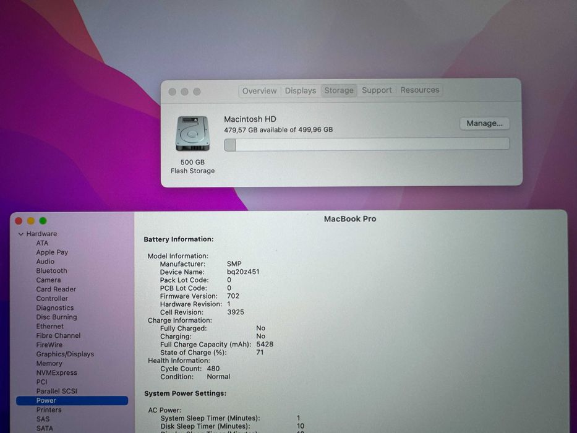Select the Storage tab
This screenshot has height=433, width=577.
[x=338, y=90]
